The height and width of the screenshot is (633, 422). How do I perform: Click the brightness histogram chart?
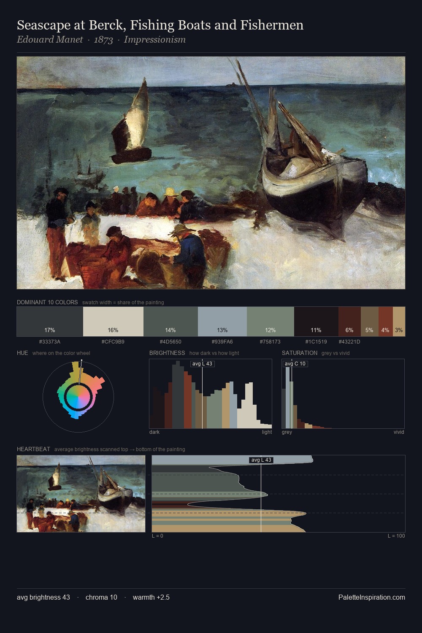(211, 394)
